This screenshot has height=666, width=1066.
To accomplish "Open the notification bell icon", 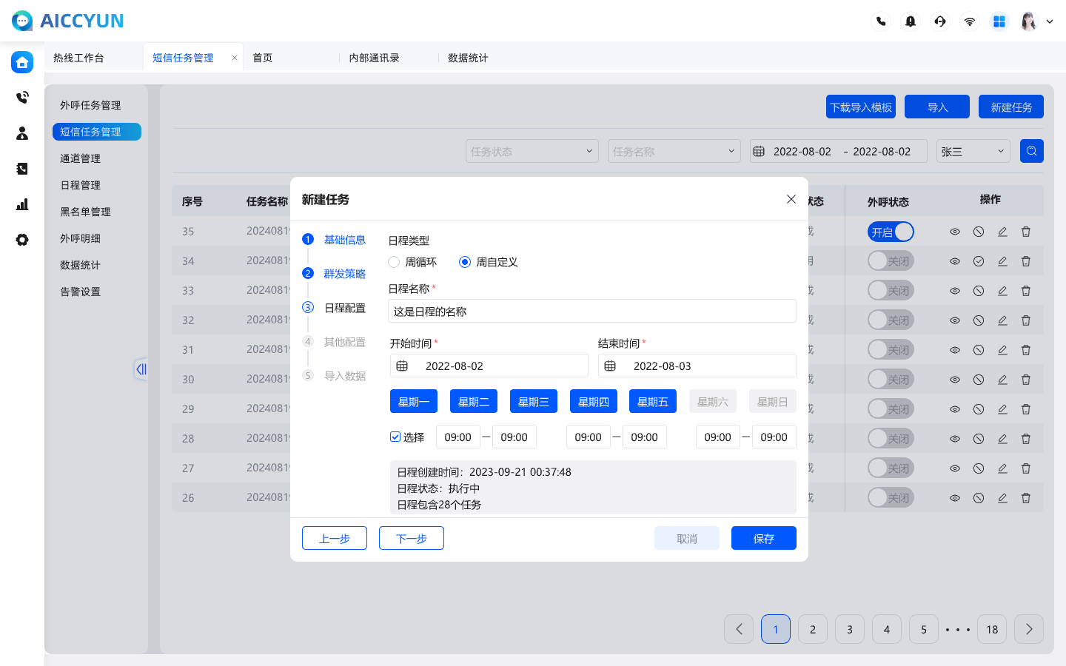I will tap(911, 21).
